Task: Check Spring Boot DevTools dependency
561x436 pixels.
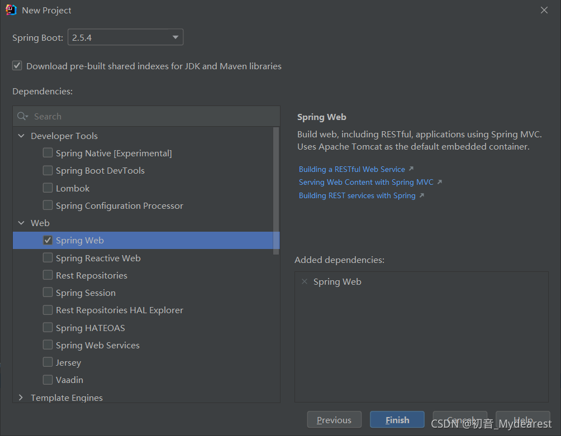Action: pos(47,170)
